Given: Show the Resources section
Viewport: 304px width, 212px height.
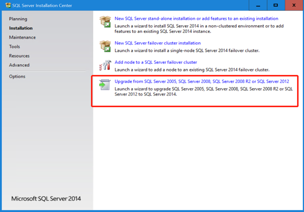Looking at the screenshot, I should [19, 56].
